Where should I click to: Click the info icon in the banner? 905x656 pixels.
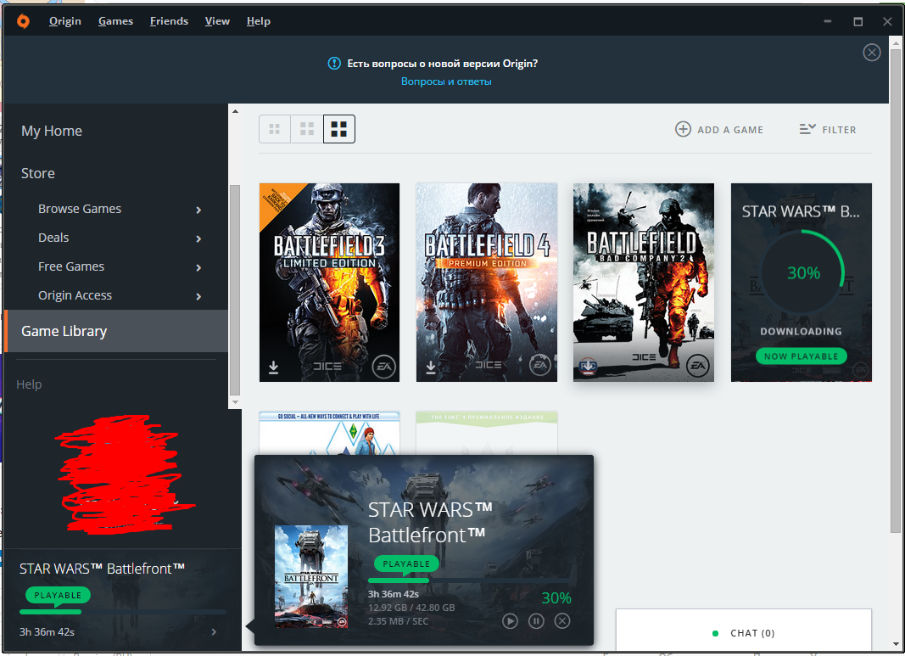pyautogui.click(x=334, y=64)
